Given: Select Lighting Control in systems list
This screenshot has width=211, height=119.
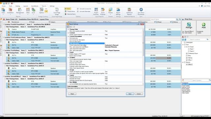Looking at the screenshot, I should click(186, 87).
